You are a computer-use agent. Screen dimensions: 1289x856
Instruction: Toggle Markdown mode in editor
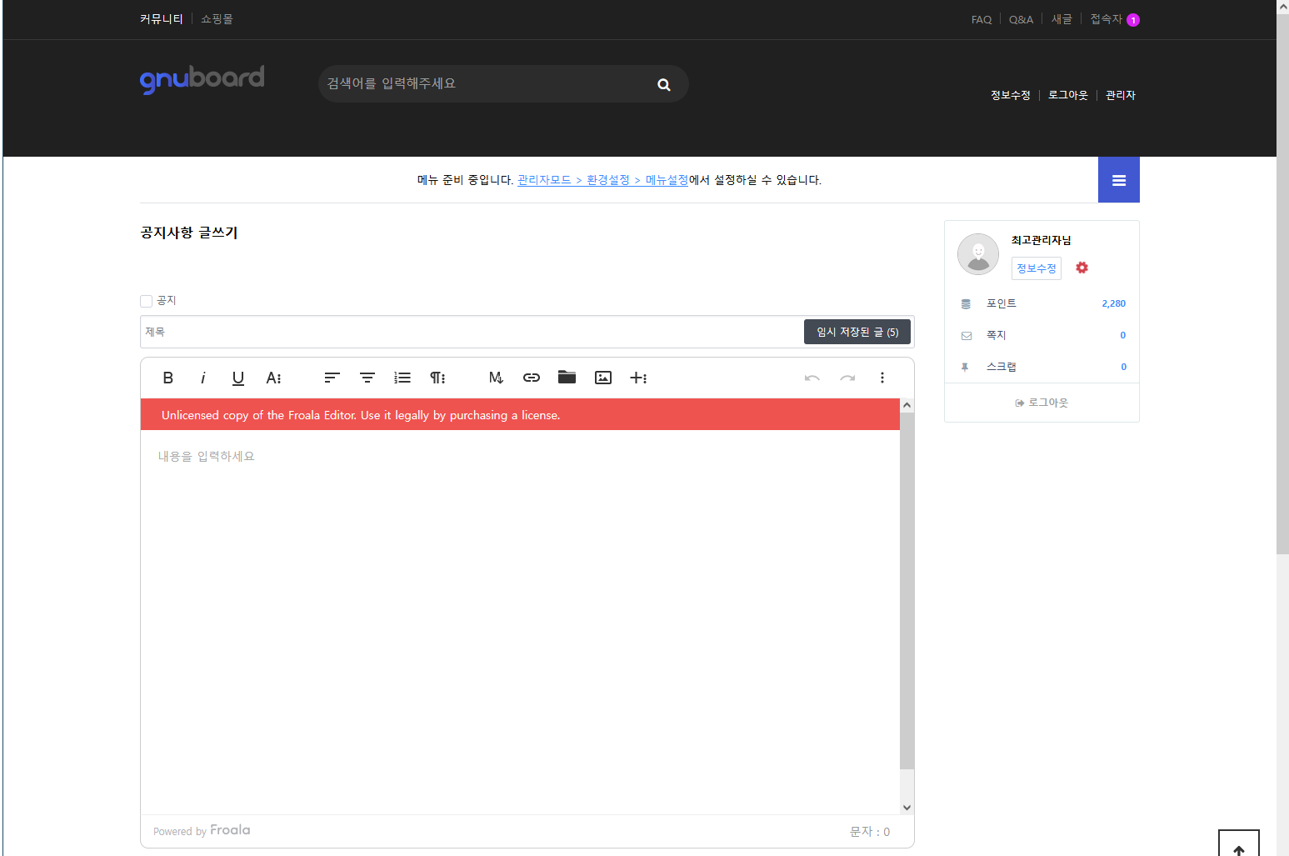tap(496, 378)
